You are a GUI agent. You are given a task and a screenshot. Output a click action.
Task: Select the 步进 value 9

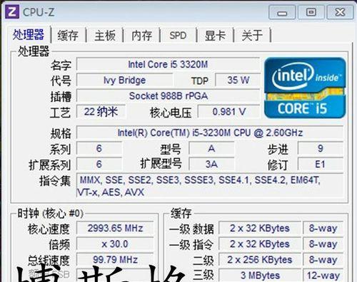pos(321,149)
